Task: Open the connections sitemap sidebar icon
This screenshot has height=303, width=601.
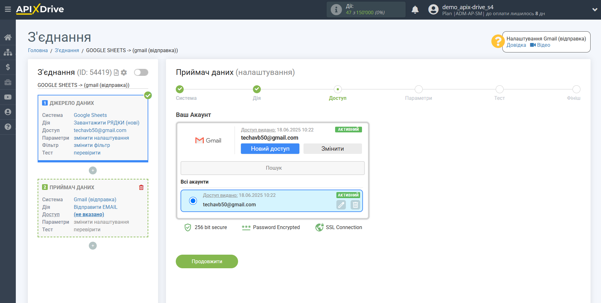Action: 8,52
